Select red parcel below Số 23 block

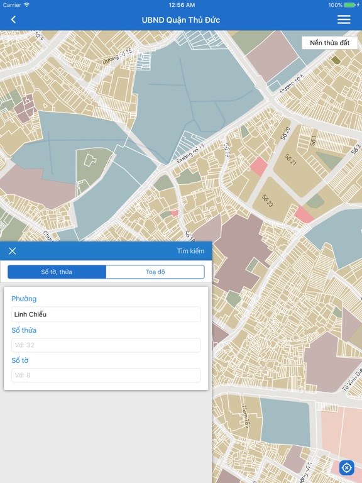click(304, 214)
